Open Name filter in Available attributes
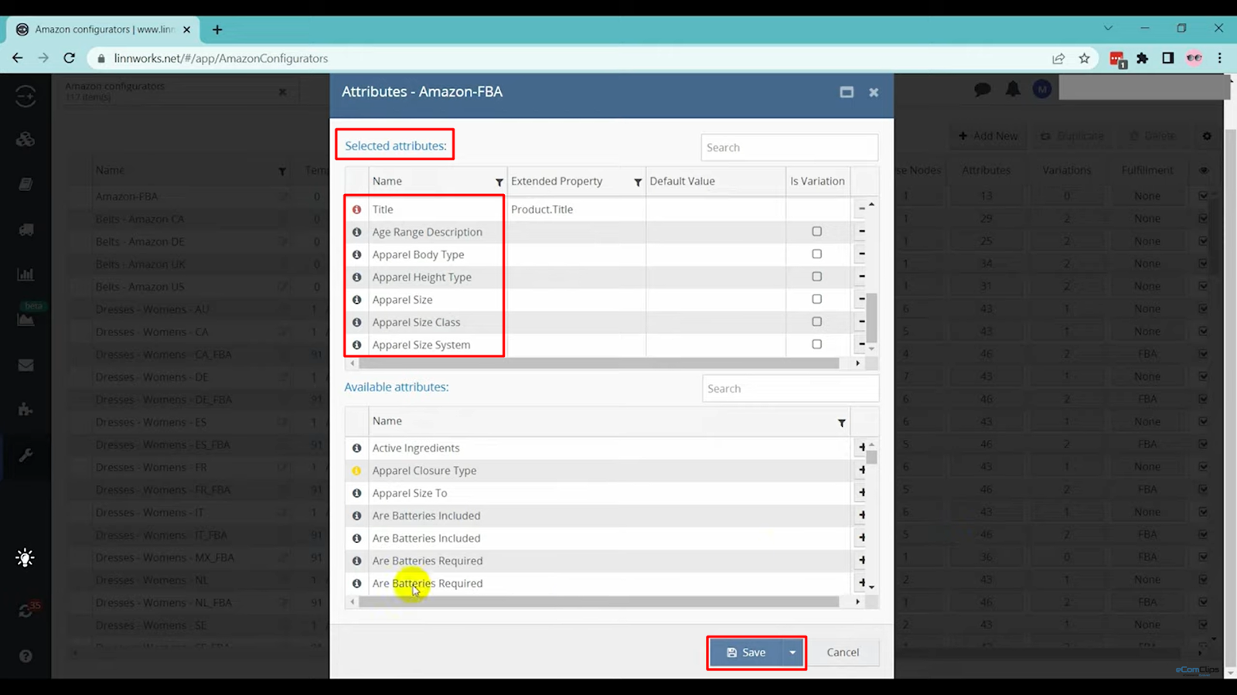This screenshot has width=1237, height=695. click(841, 423)
